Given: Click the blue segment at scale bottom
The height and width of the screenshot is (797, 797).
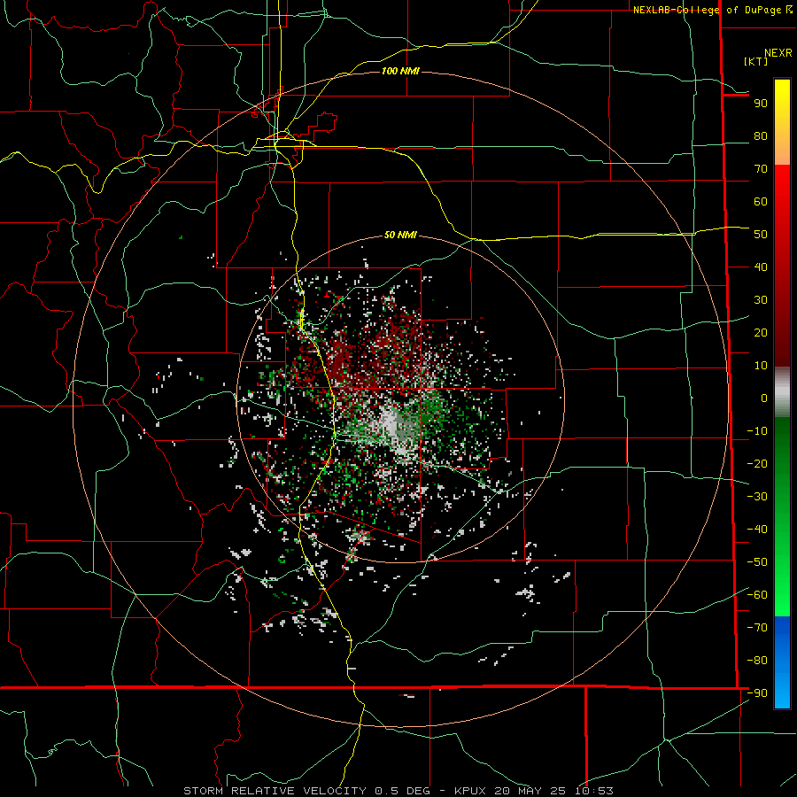Looking at the screenshot, I should (782, 662).
